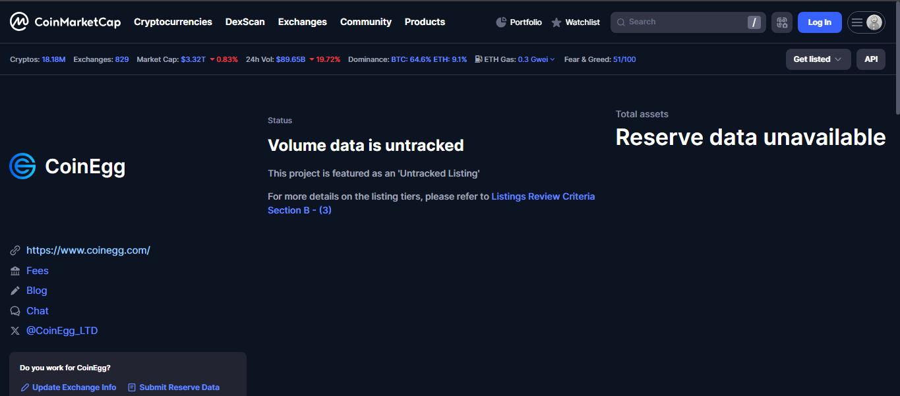Click the X Twitter logo icon

(x=15, y=331)
